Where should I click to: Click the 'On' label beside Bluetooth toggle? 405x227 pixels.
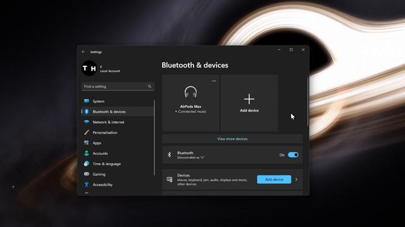click(x=282, y=154)
